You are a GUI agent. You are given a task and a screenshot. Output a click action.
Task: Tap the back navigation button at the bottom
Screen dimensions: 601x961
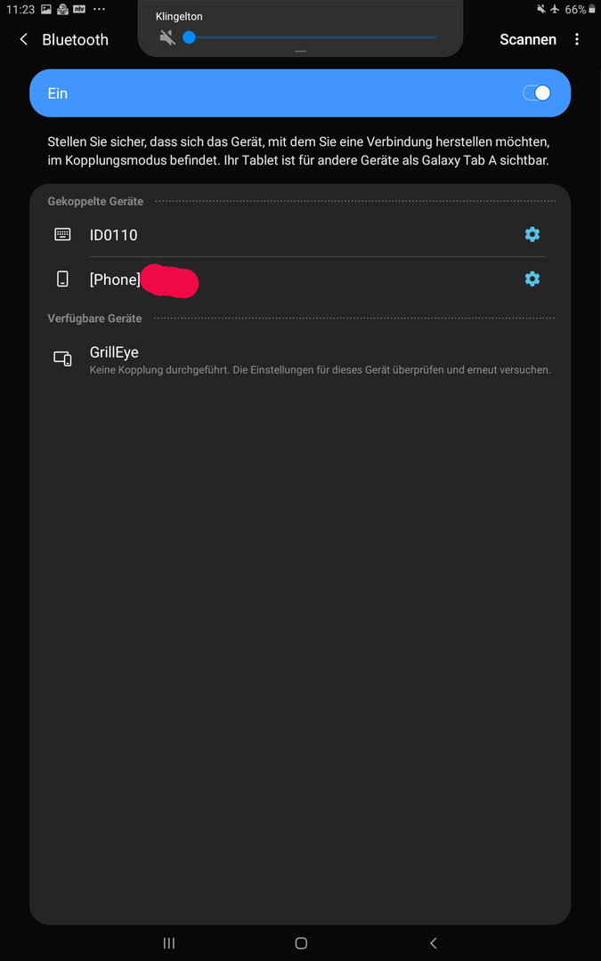(433, 942)
